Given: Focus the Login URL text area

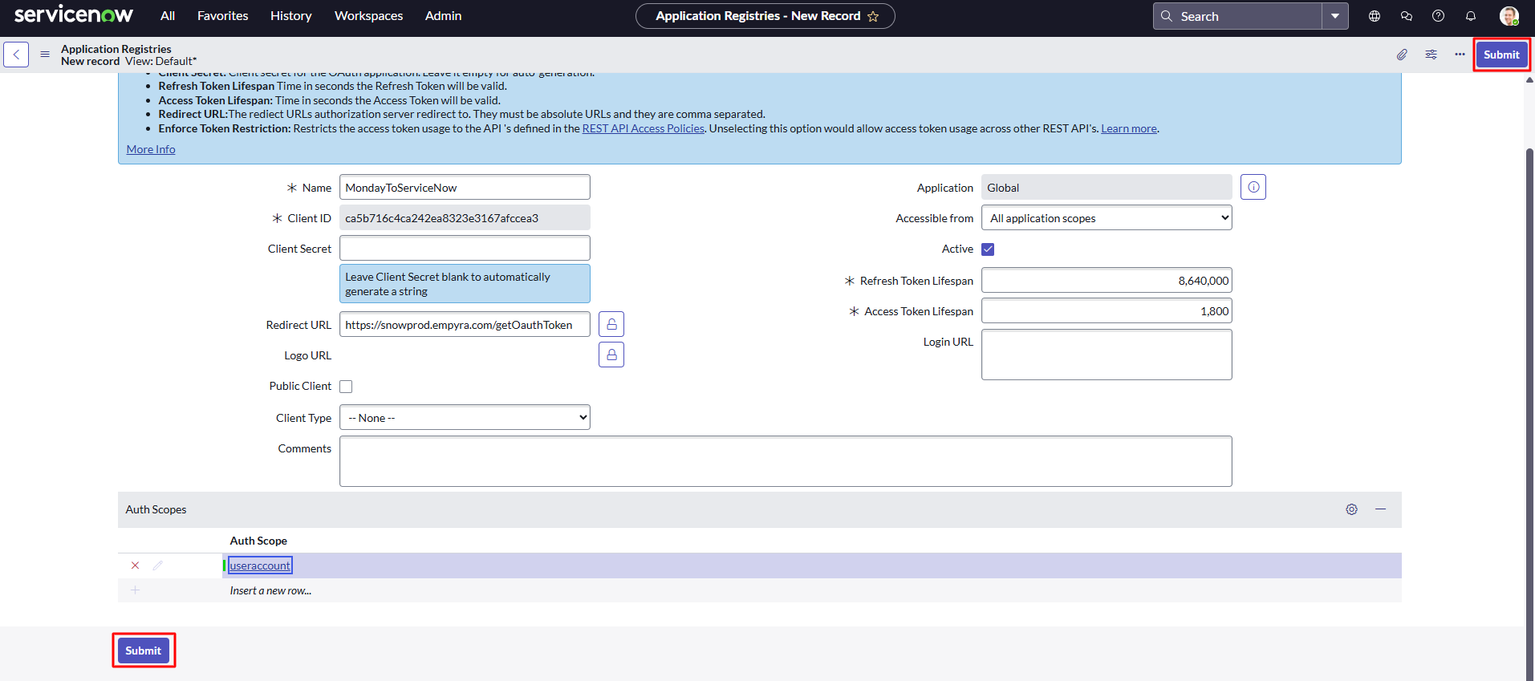Looking at the screenshot, I should click(x=1107, y=355).
